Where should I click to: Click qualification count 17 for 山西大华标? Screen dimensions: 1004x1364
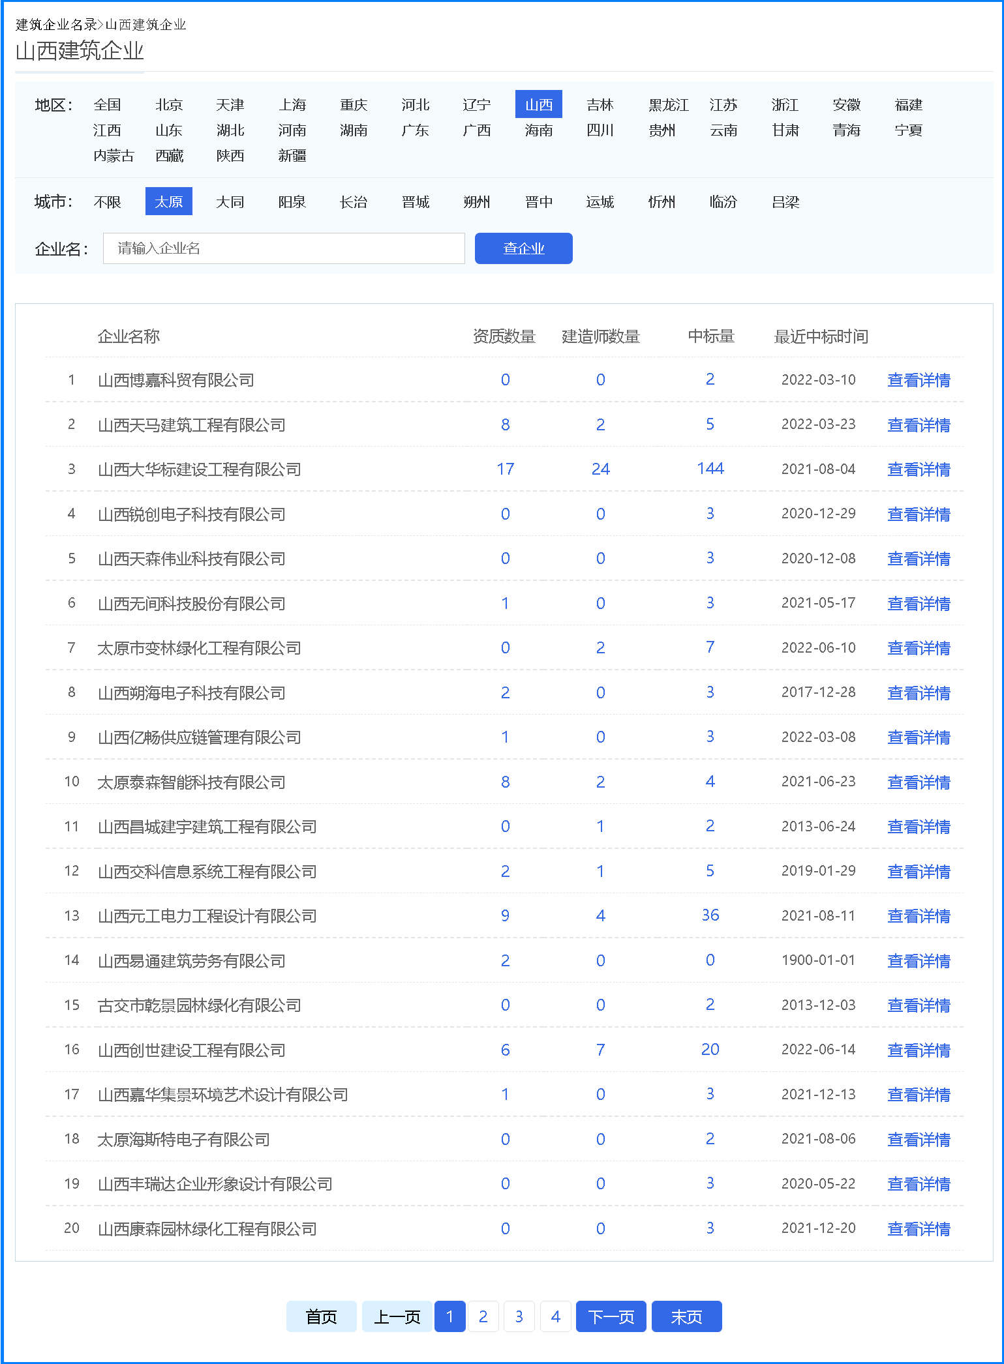click(x=505, y=469)
